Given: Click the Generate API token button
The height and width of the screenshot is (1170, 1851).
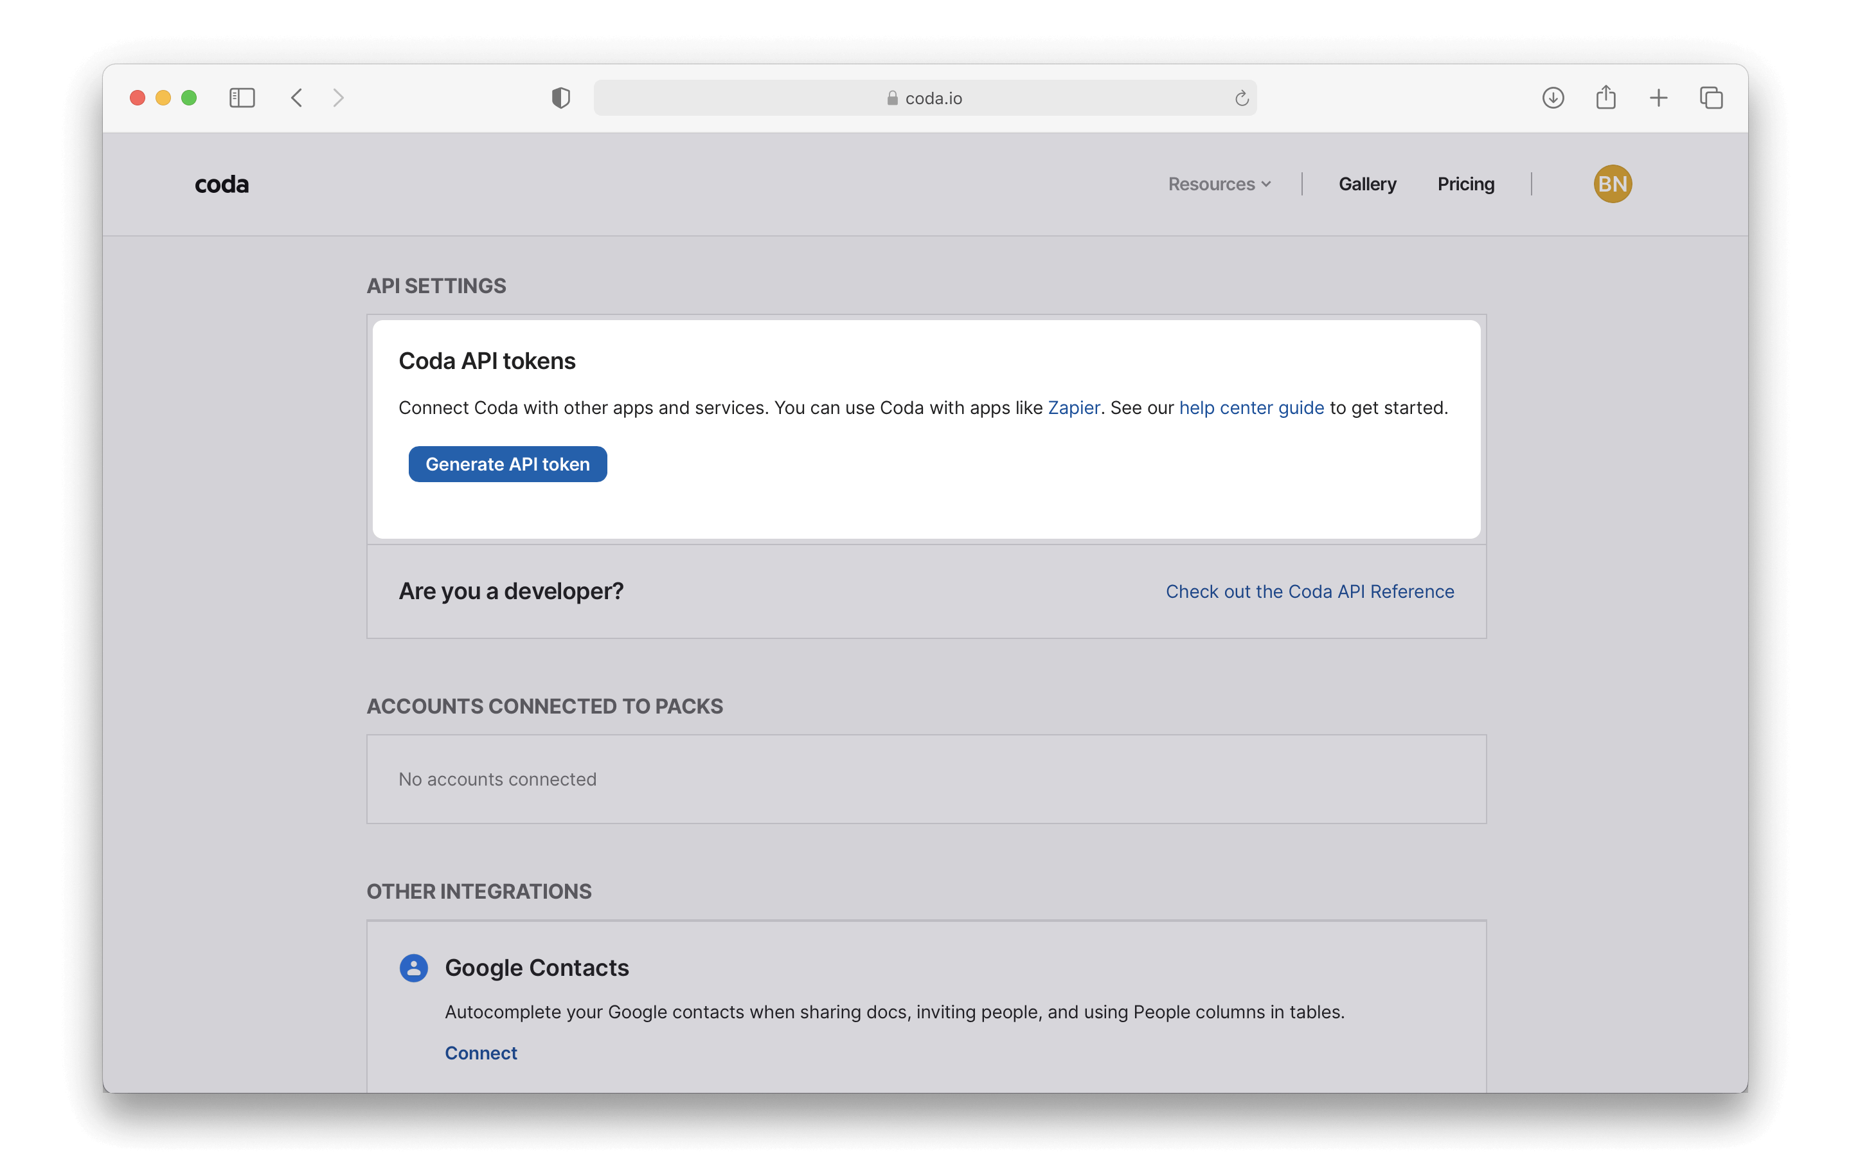Looking at the screenshot, I should 507,464.
